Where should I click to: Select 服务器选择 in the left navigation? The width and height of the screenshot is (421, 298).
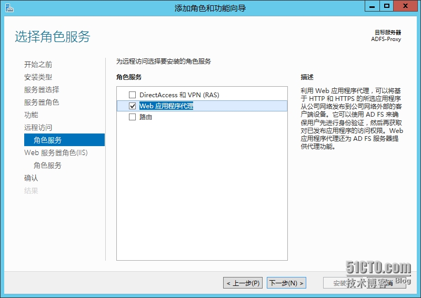(42, 90)
